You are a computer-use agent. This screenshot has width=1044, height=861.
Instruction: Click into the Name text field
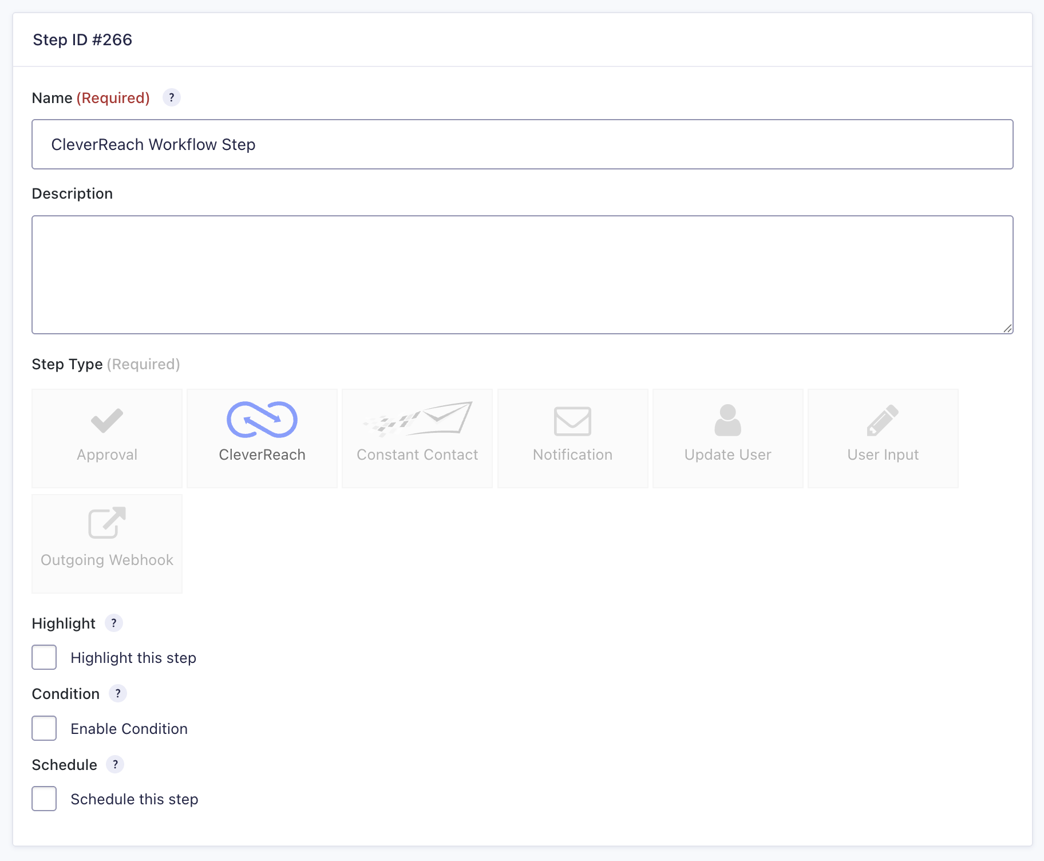point(522,144)
